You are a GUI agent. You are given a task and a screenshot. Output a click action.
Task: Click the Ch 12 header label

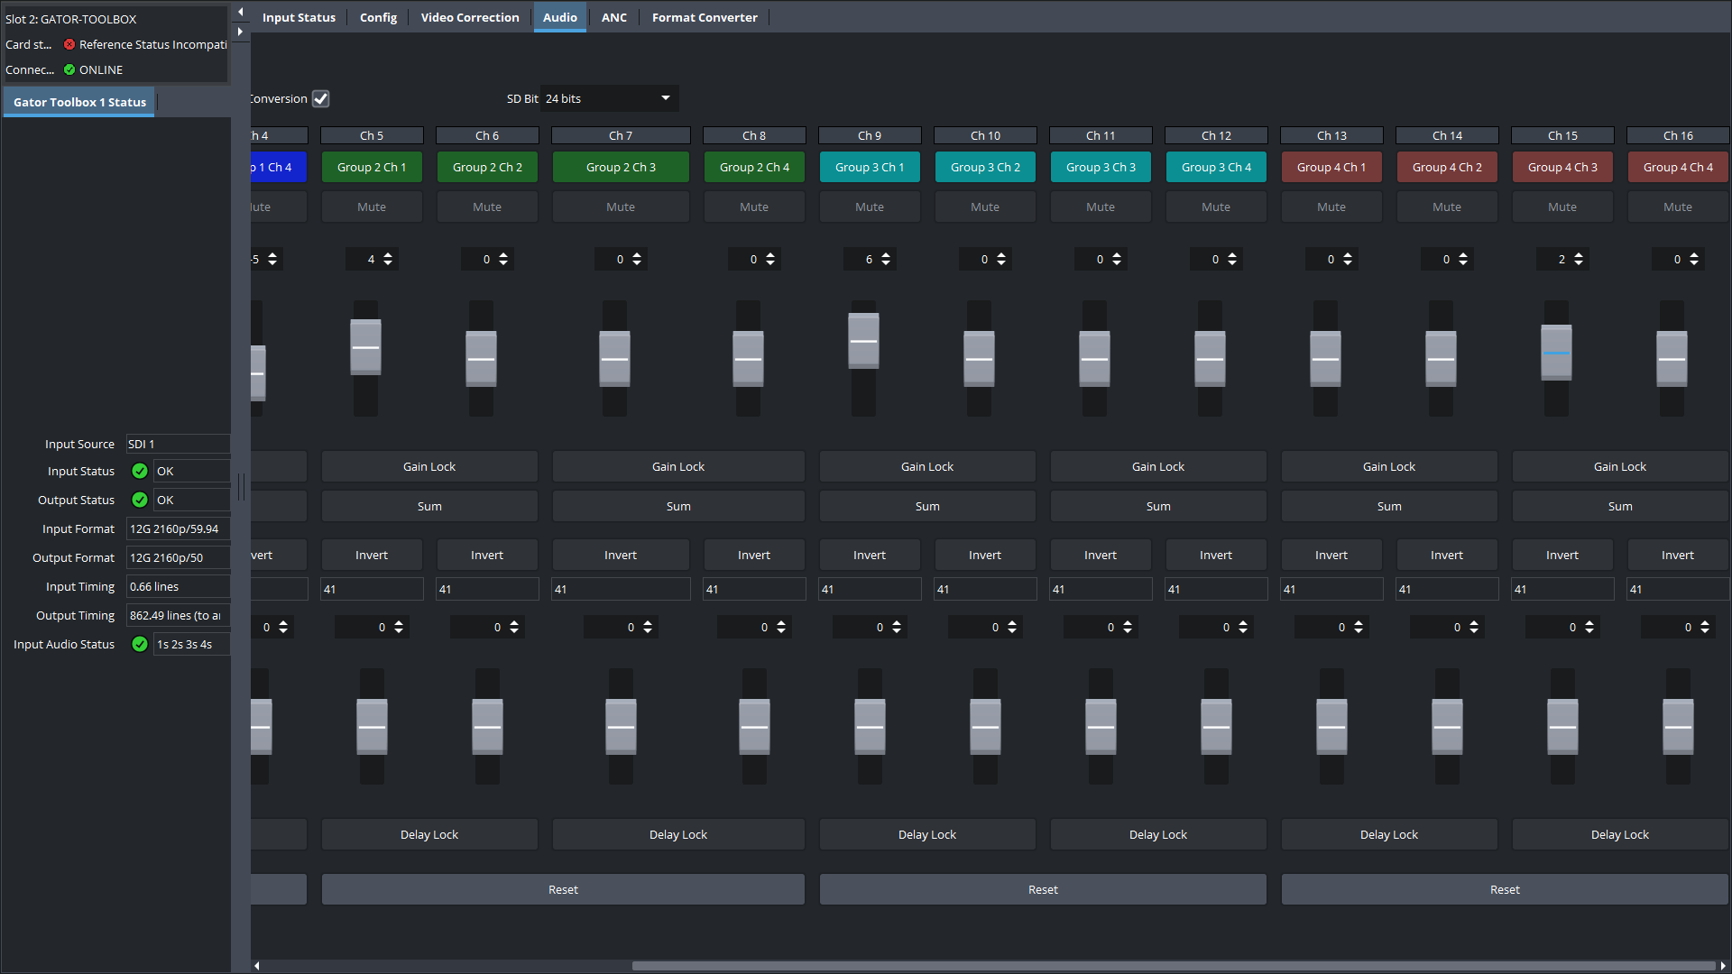tap(1216, 135)
